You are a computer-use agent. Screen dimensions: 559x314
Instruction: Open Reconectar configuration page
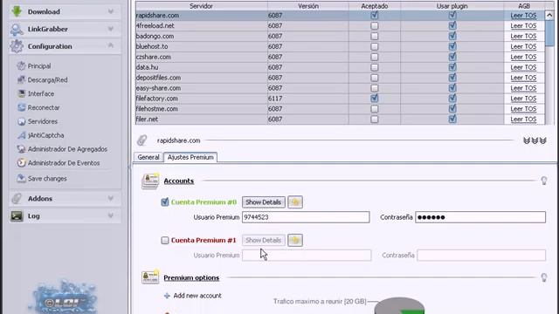tap(44, 107)
